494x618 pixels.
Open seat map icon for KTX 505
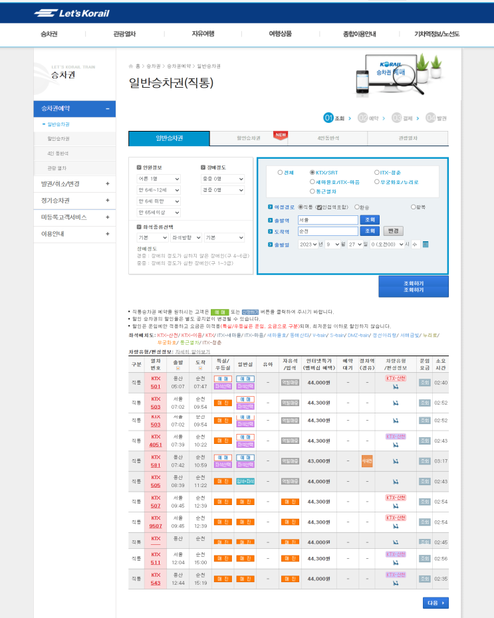coord(396,482)
